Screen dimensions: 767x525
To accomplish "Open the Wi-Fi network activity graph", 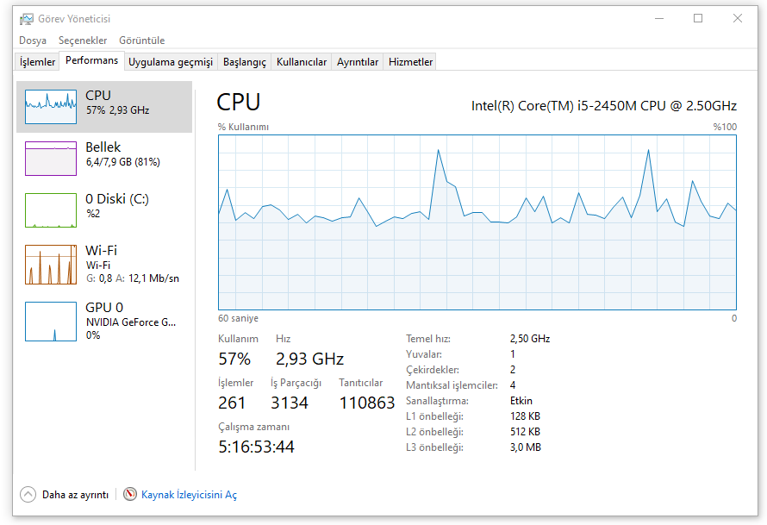I will tap(50, 265).
